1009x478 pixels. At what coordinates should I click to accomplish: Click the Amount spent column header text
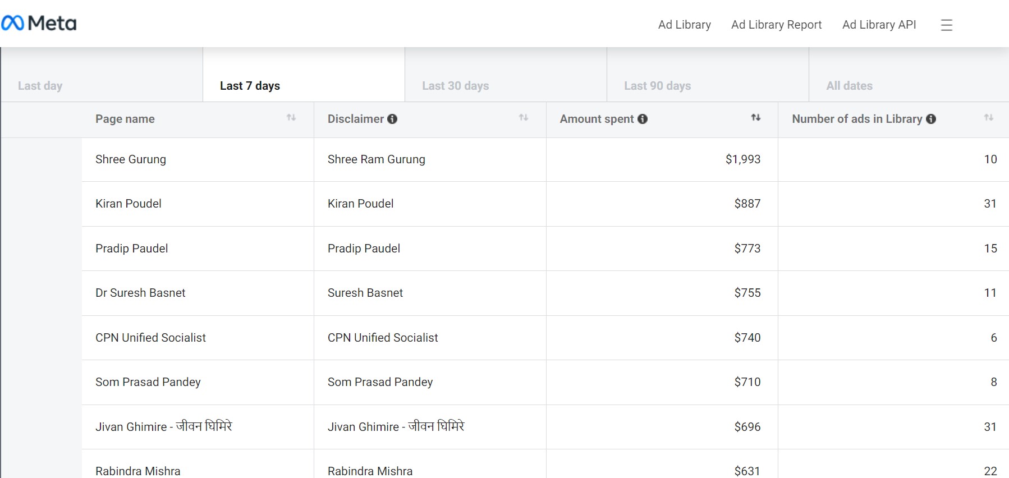pos(597,119)
